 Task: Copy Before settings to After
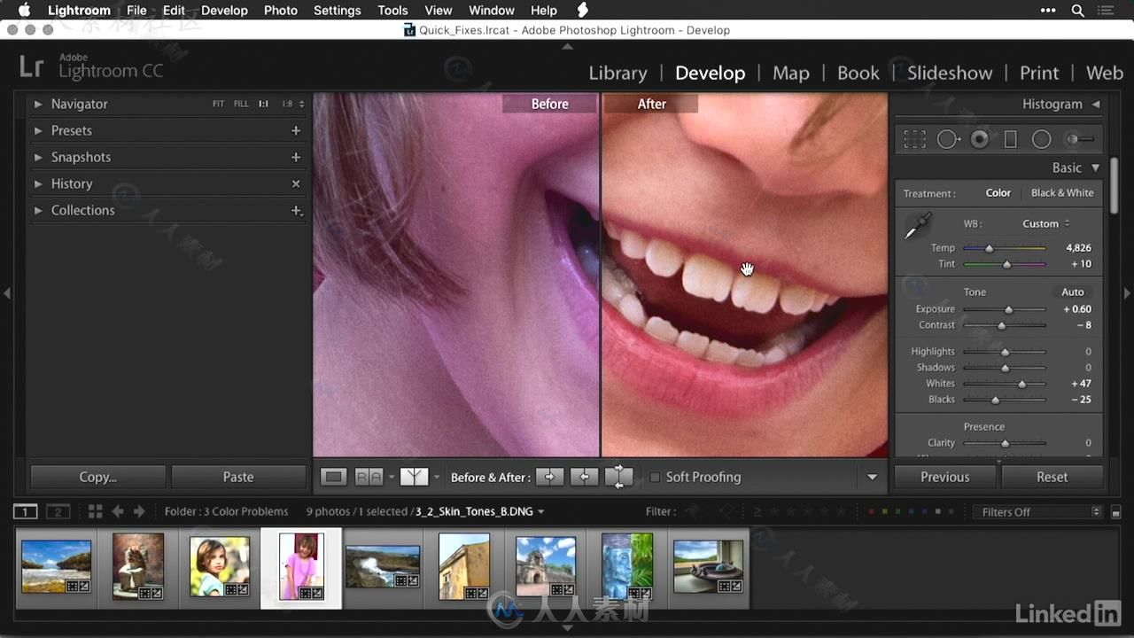coord(549,477)
